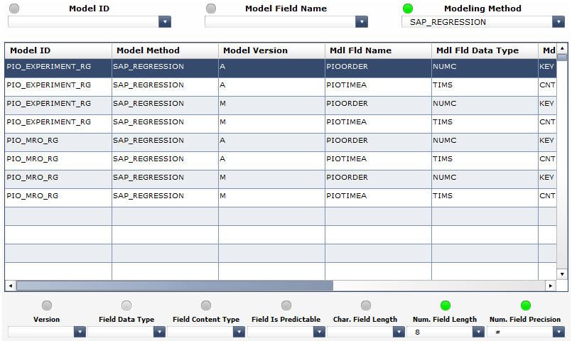Viewport: 572px width, 341px height.
Task: Click the left horizontal scroll arrow
Action: click(10, 286)
